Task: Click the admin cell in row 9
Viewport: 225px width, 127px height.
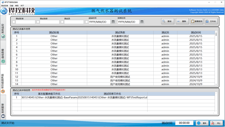Action: [x=165, y=66]
